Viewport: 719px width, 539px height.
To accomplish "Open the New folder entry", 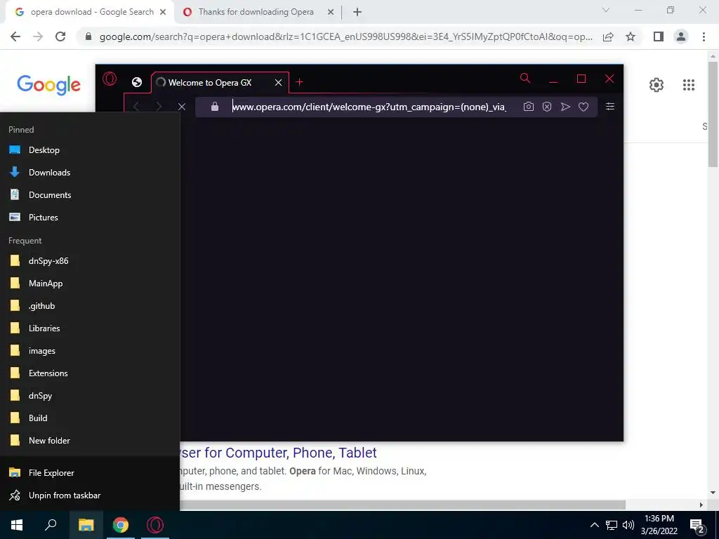I will pos(90,441).
